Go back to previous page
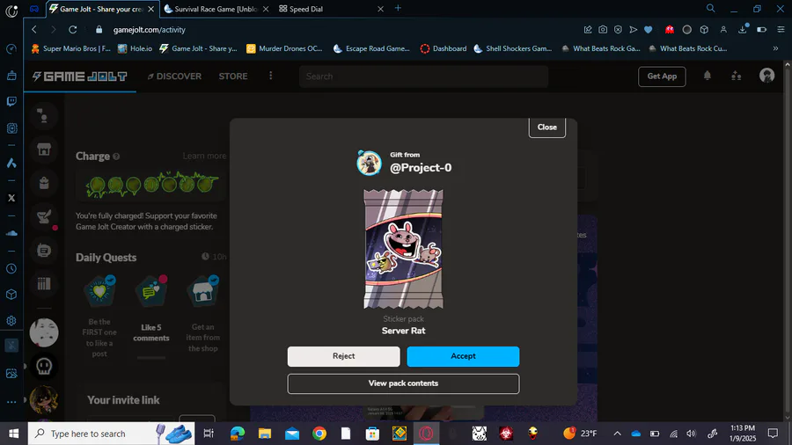The height and width of the screenshot is (445, 792). point(34,30)
